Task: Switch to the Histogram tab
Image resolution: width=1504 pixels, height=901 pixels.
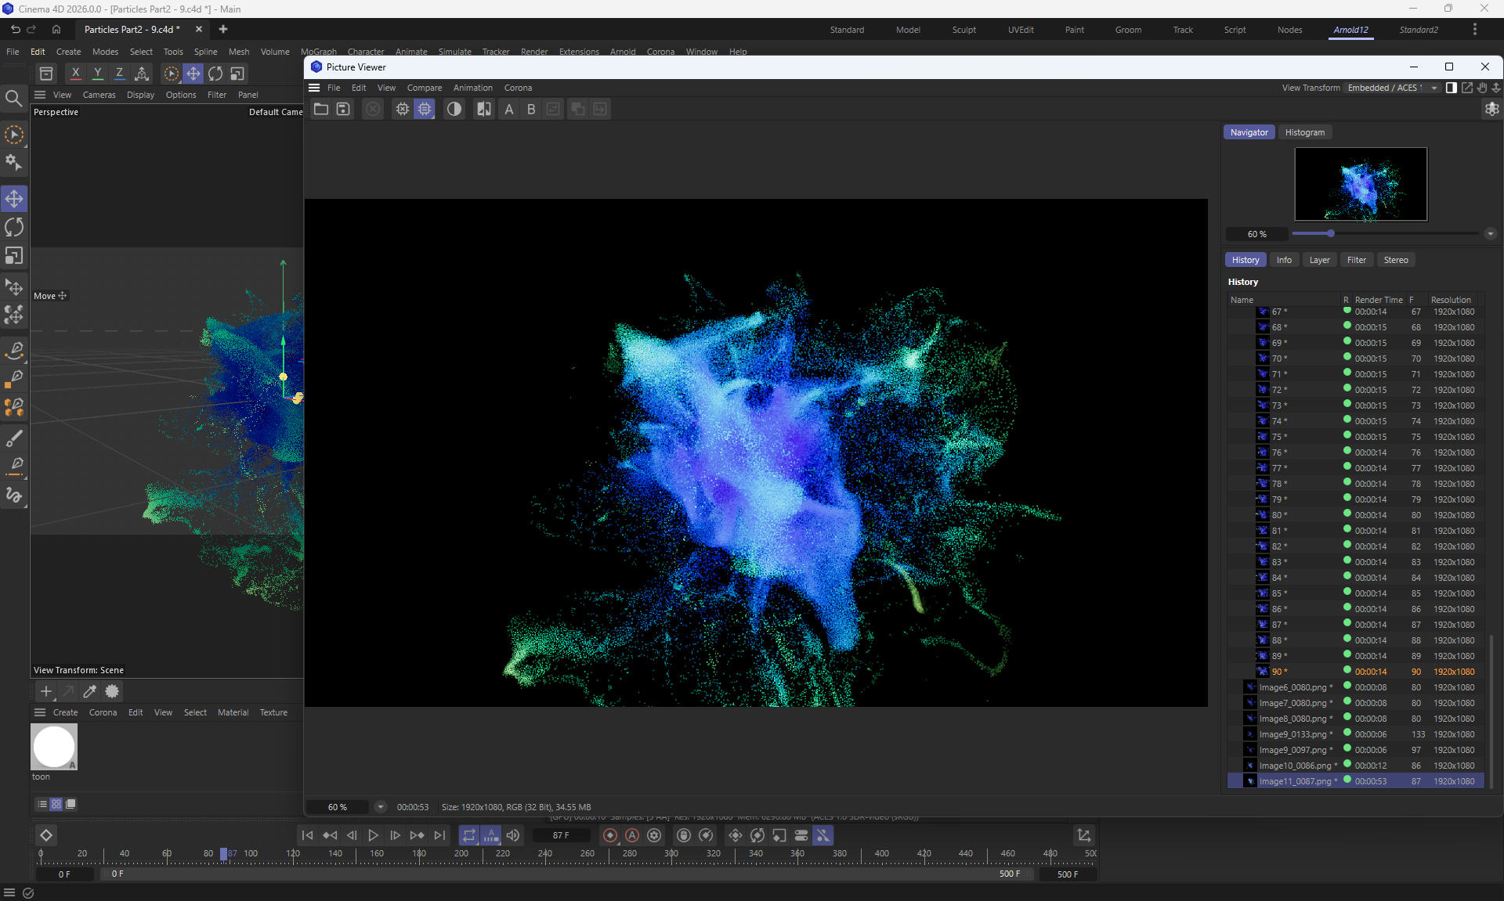Action: pos(1304,132)
